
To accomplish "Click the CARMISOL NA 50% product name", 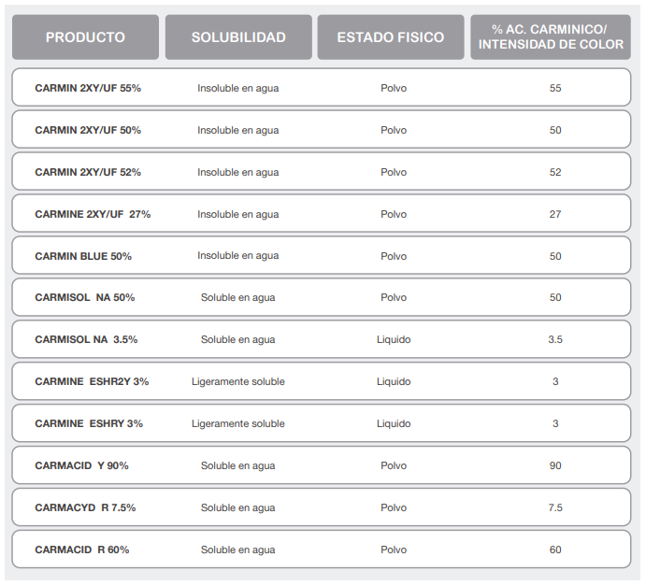I will click(x=85, y=297).
